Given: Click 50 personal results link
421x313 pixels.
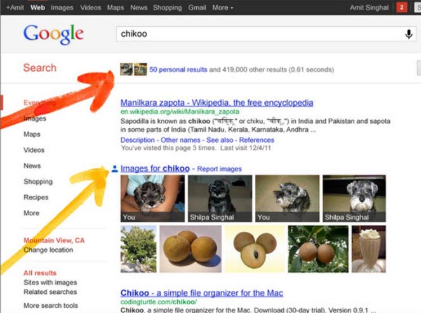Looking at the screenshot, I should (x=178, y=70).
